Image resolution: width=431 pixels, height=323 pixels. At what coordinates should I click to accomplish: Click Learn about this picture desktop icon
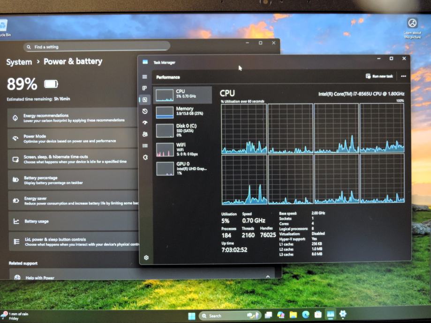point(412,28)
